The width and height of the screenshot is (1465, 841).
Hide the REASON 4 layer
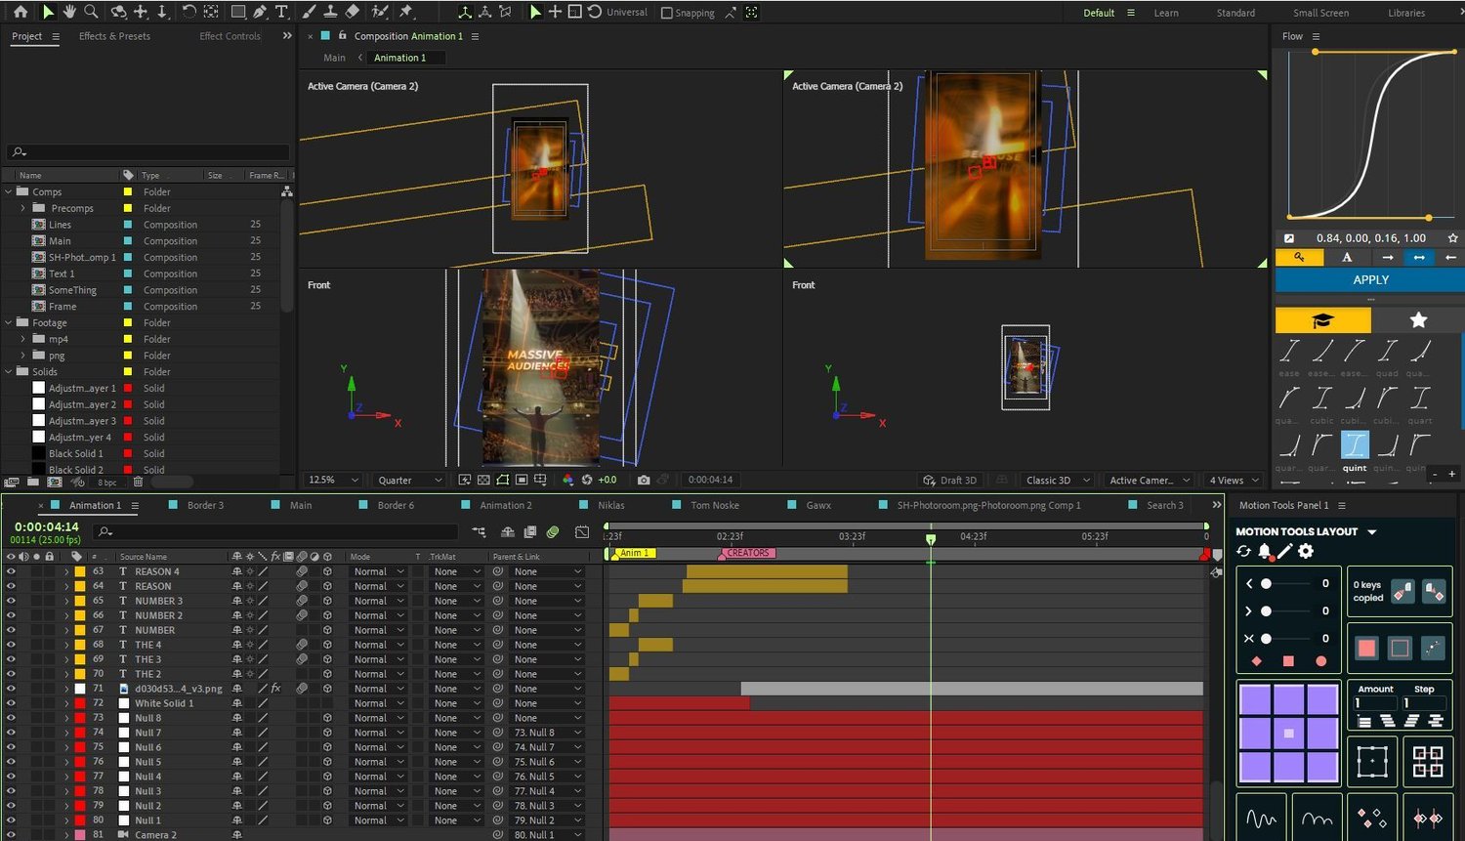coord(11,571)
